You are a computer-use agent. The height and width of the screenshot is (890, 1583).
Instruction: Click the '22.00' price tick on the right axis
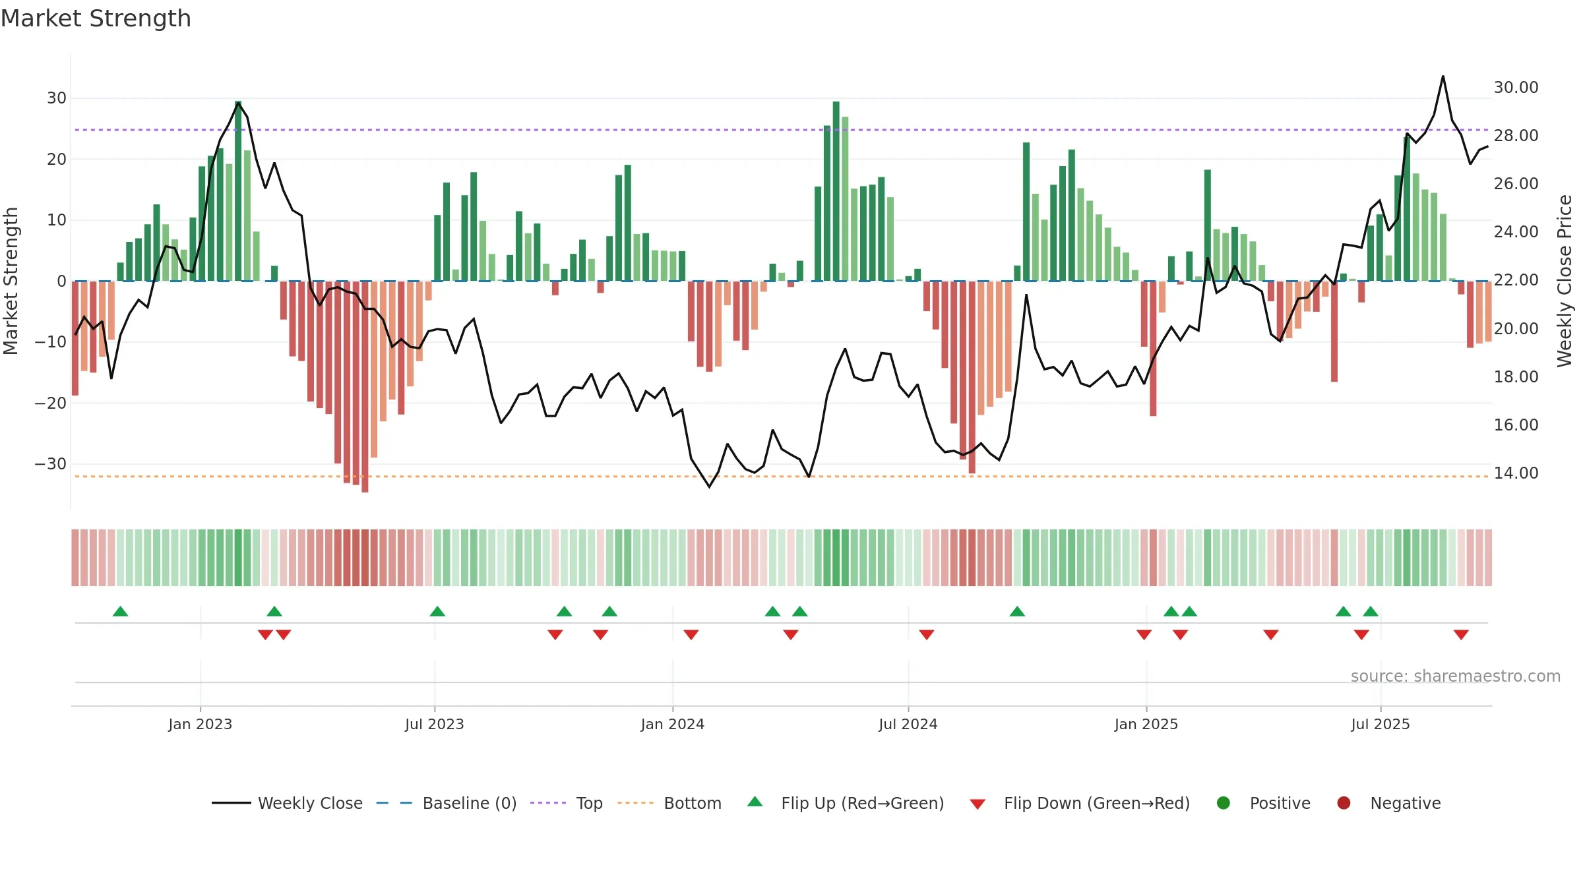(1516, 280)
